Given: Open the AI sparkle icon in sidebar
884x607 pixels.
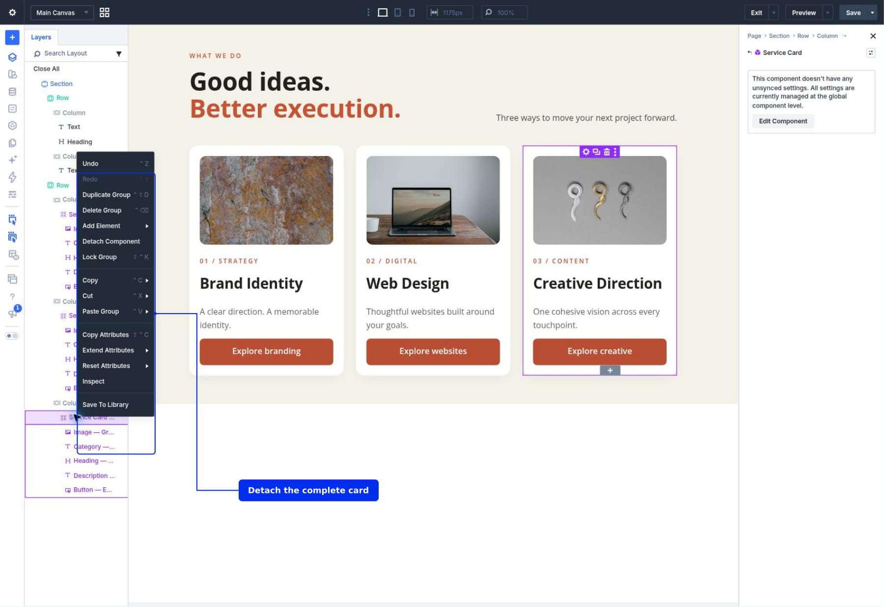Looking at the screenshot, I should (12, 159).
